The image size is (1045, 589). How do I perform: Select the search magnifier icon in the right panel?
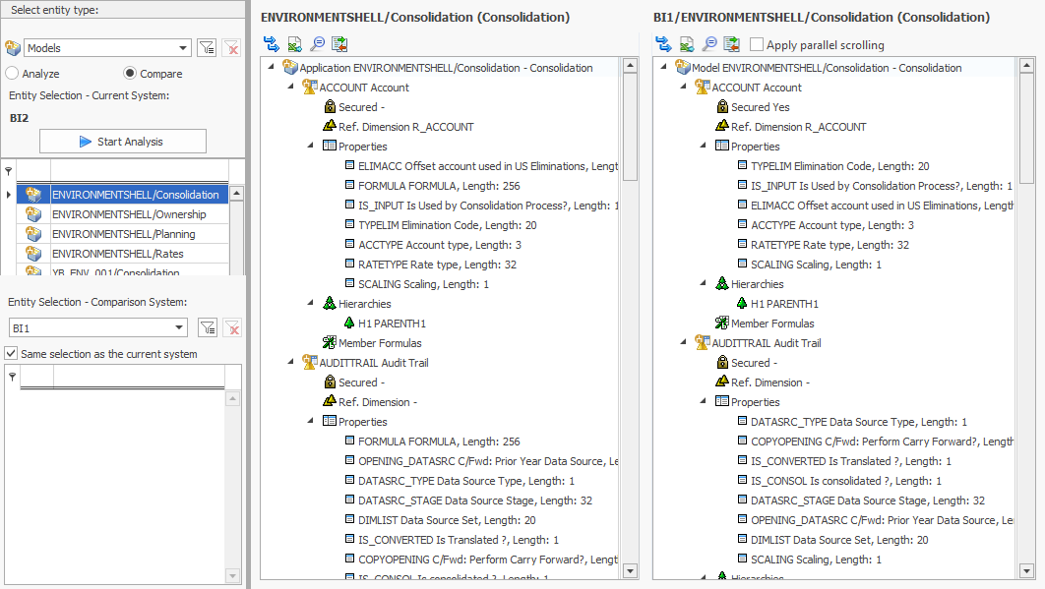[x=710, y=43]
